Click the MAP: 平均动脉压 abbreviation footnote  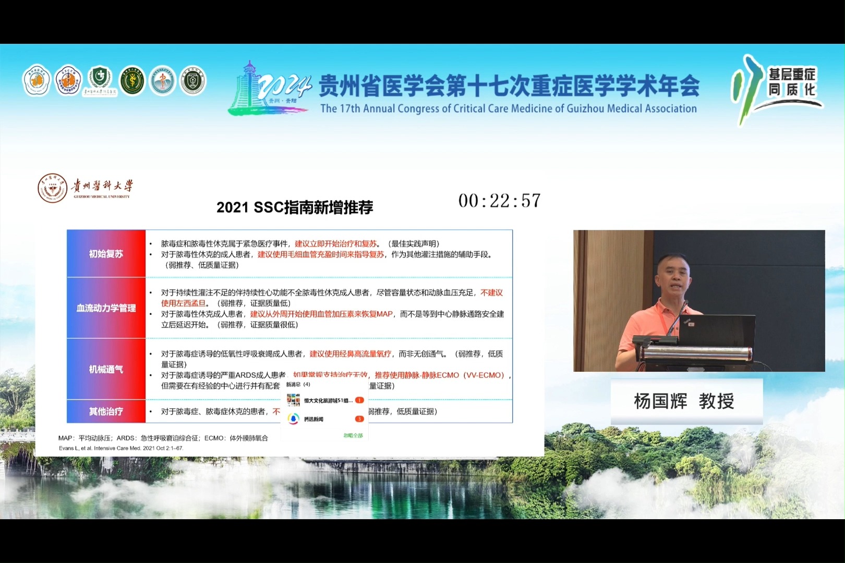tap(163, 438)
